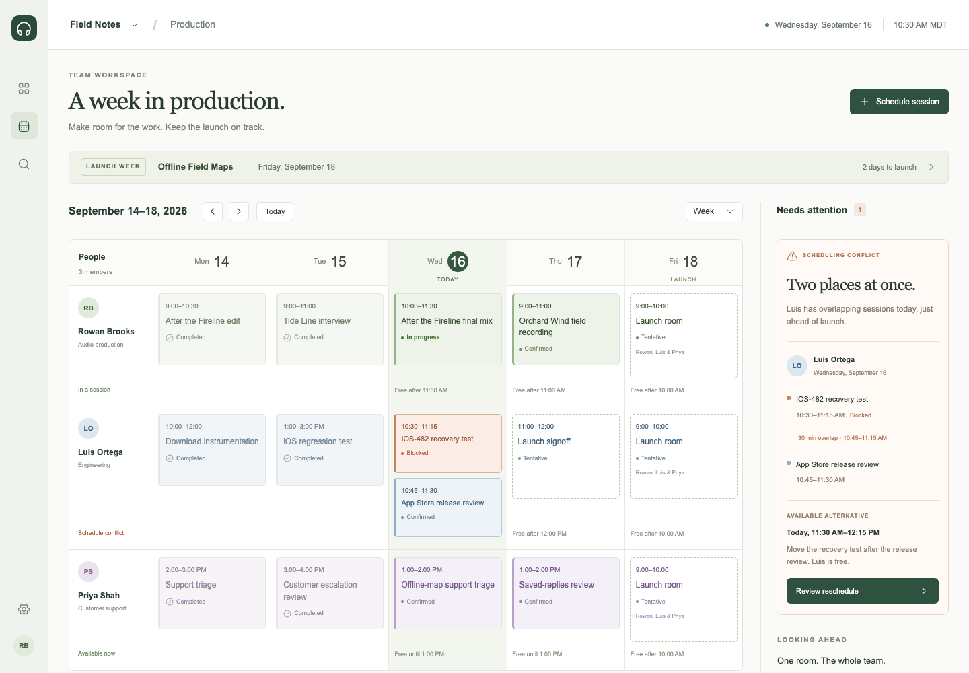Open the Field Notes workspace dropdown
Viewport: 969px width, 673px height.
click(104, 24)
